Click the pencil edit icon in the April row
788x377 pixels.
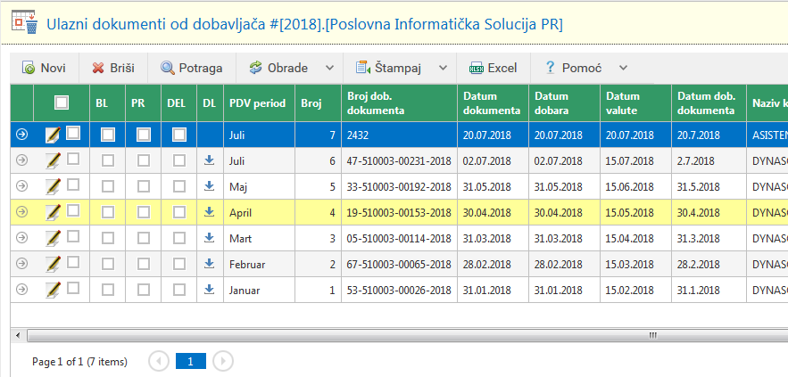point(53,212)
